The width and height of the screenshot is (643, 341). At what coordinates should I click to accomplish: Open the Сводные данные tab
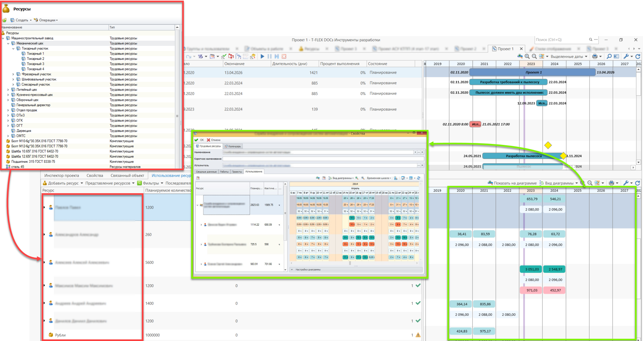[206, 172]
